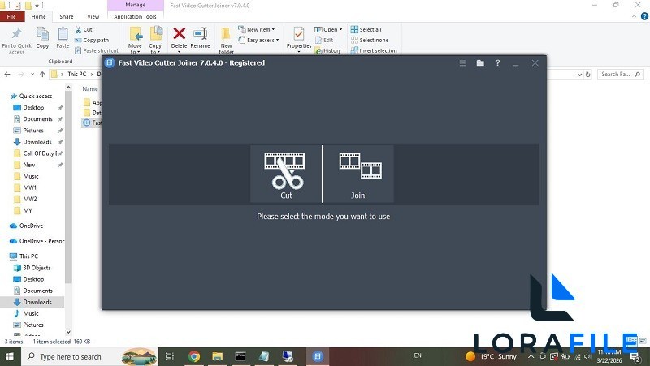650x366 pixels.
Task: Click the Rename icon in the ribbon
Action: tap(200, 38)
